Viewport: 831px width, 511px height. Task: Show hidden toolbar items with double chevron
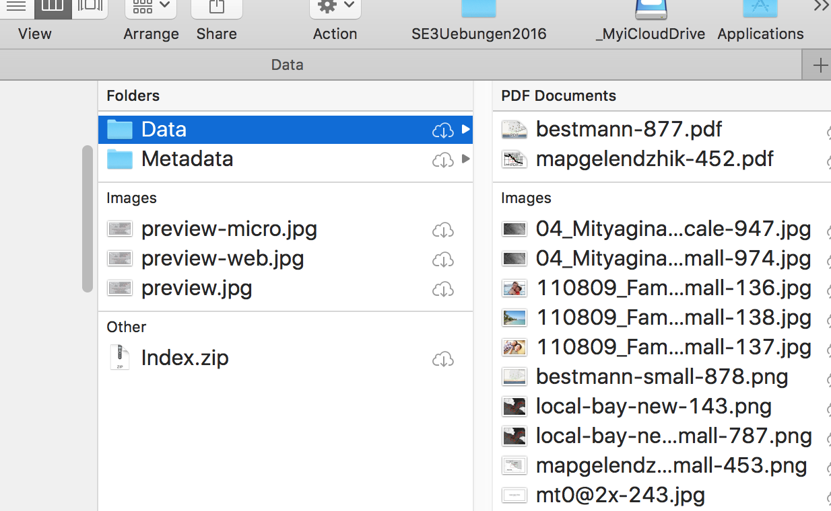(820, 7)
